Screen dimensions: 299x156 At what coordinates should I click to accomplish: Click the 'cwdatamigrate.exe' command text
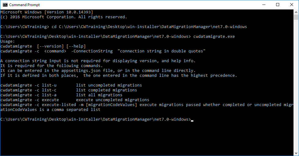[214, 37]
